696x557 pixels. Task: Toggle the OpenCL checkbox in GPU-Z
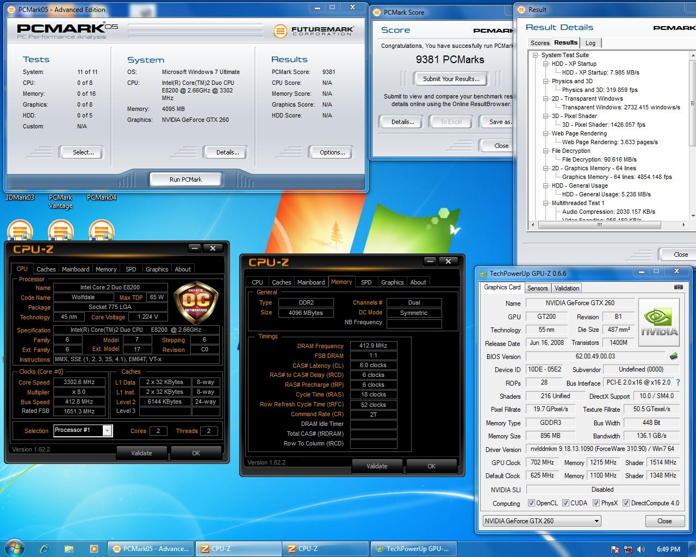[531, 503]
